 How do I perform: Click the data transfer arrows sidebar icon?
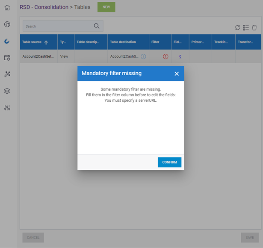click(x=7, y=24)
